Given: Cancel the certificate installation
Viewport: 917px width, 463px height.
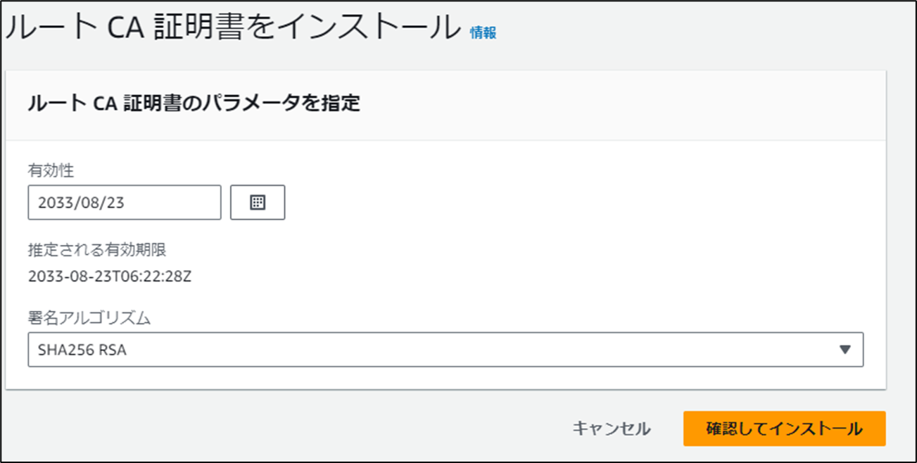Looking at the screenshot, I should coord(614,427).
